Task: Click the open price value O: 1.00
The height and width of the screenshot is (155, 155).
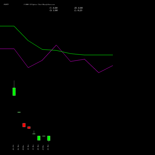Action: click(54, 11)
